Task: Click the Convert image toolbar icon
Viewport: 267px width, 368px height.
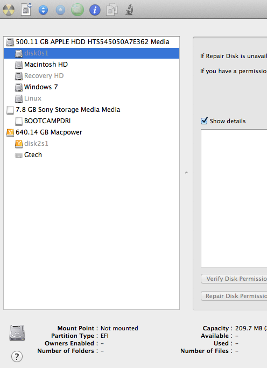Action: [x=112, y=10]
